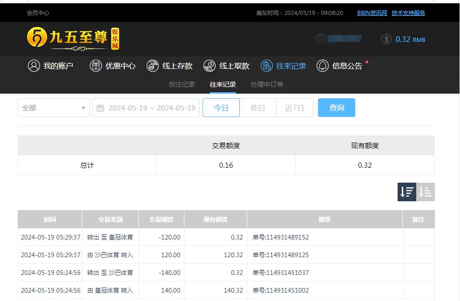
Task: Click the gift icon for 优惠中心
Action: coord(95,66)
